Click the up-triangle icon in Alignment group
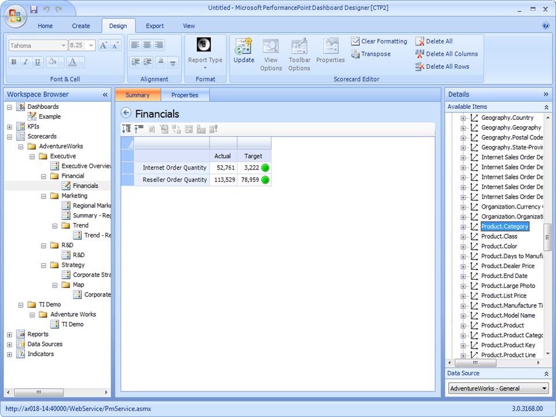Viewport: 556px width, 417px height. point(160,62)
